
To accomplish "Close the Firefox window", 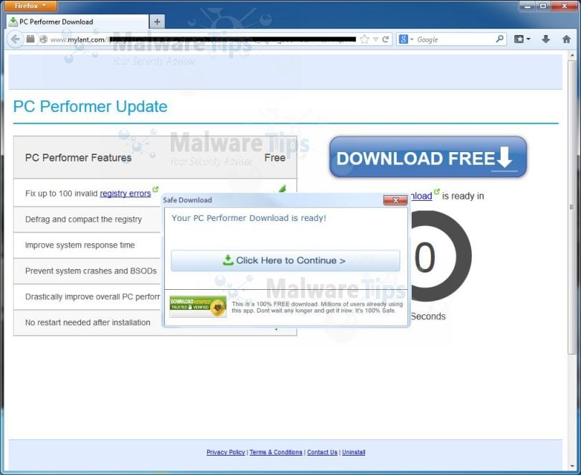I will click(565, 6).
